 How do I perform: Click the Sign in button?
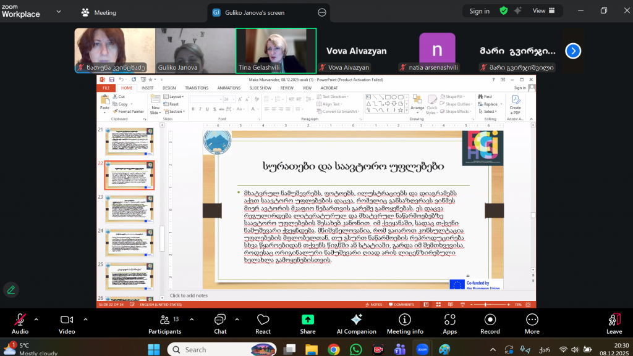(479, 11)
